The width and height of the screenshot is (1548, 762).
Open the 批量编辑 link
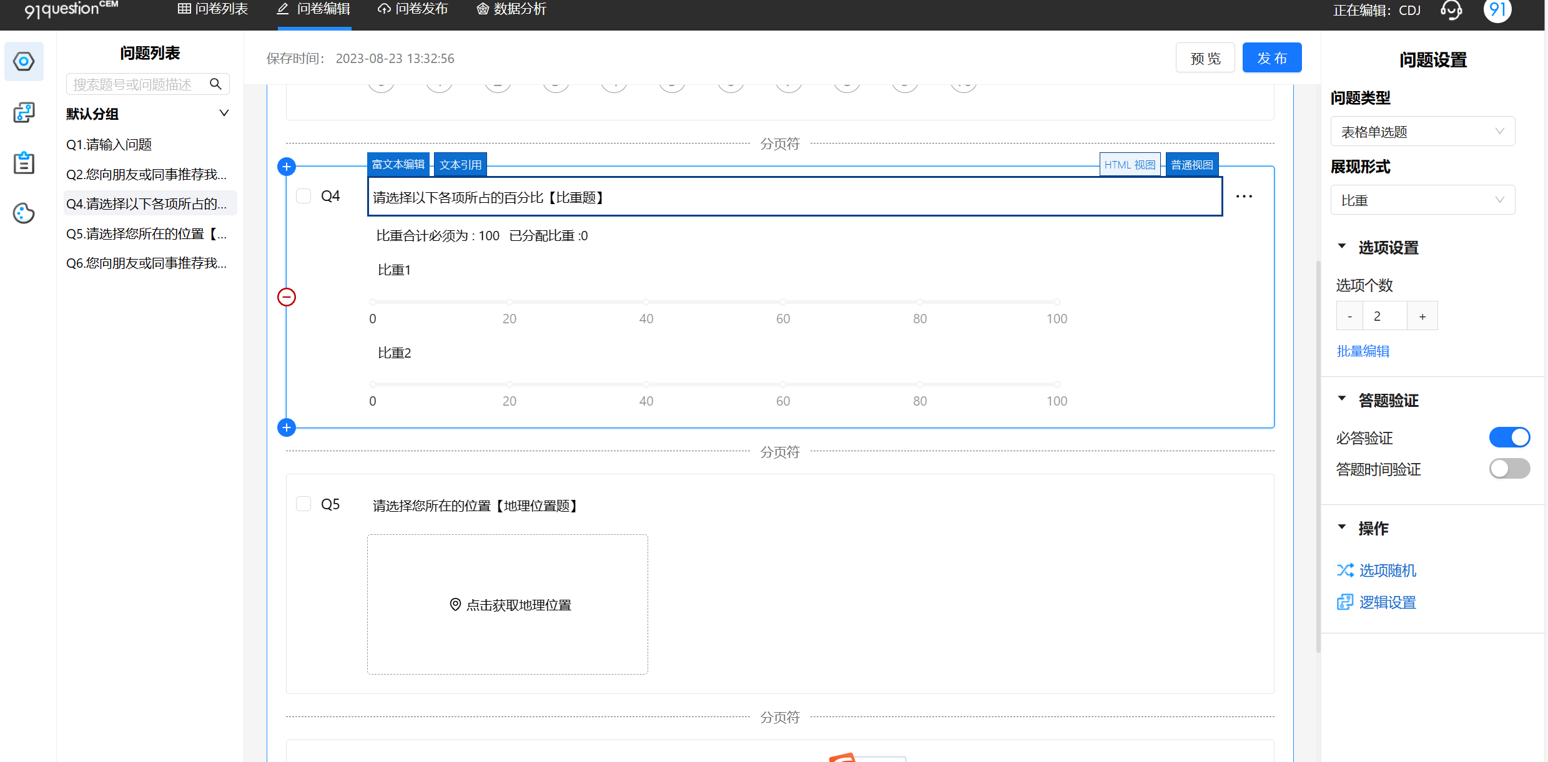pos(1363,351)
